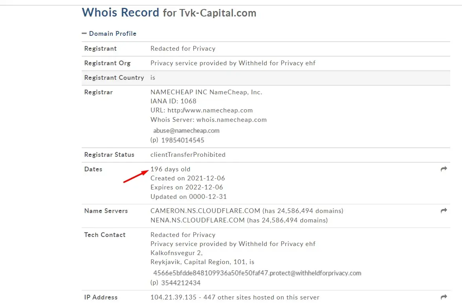Click the IANA ID: 1068 line
The image size is (462, 303).
click(x=173, y=101)
